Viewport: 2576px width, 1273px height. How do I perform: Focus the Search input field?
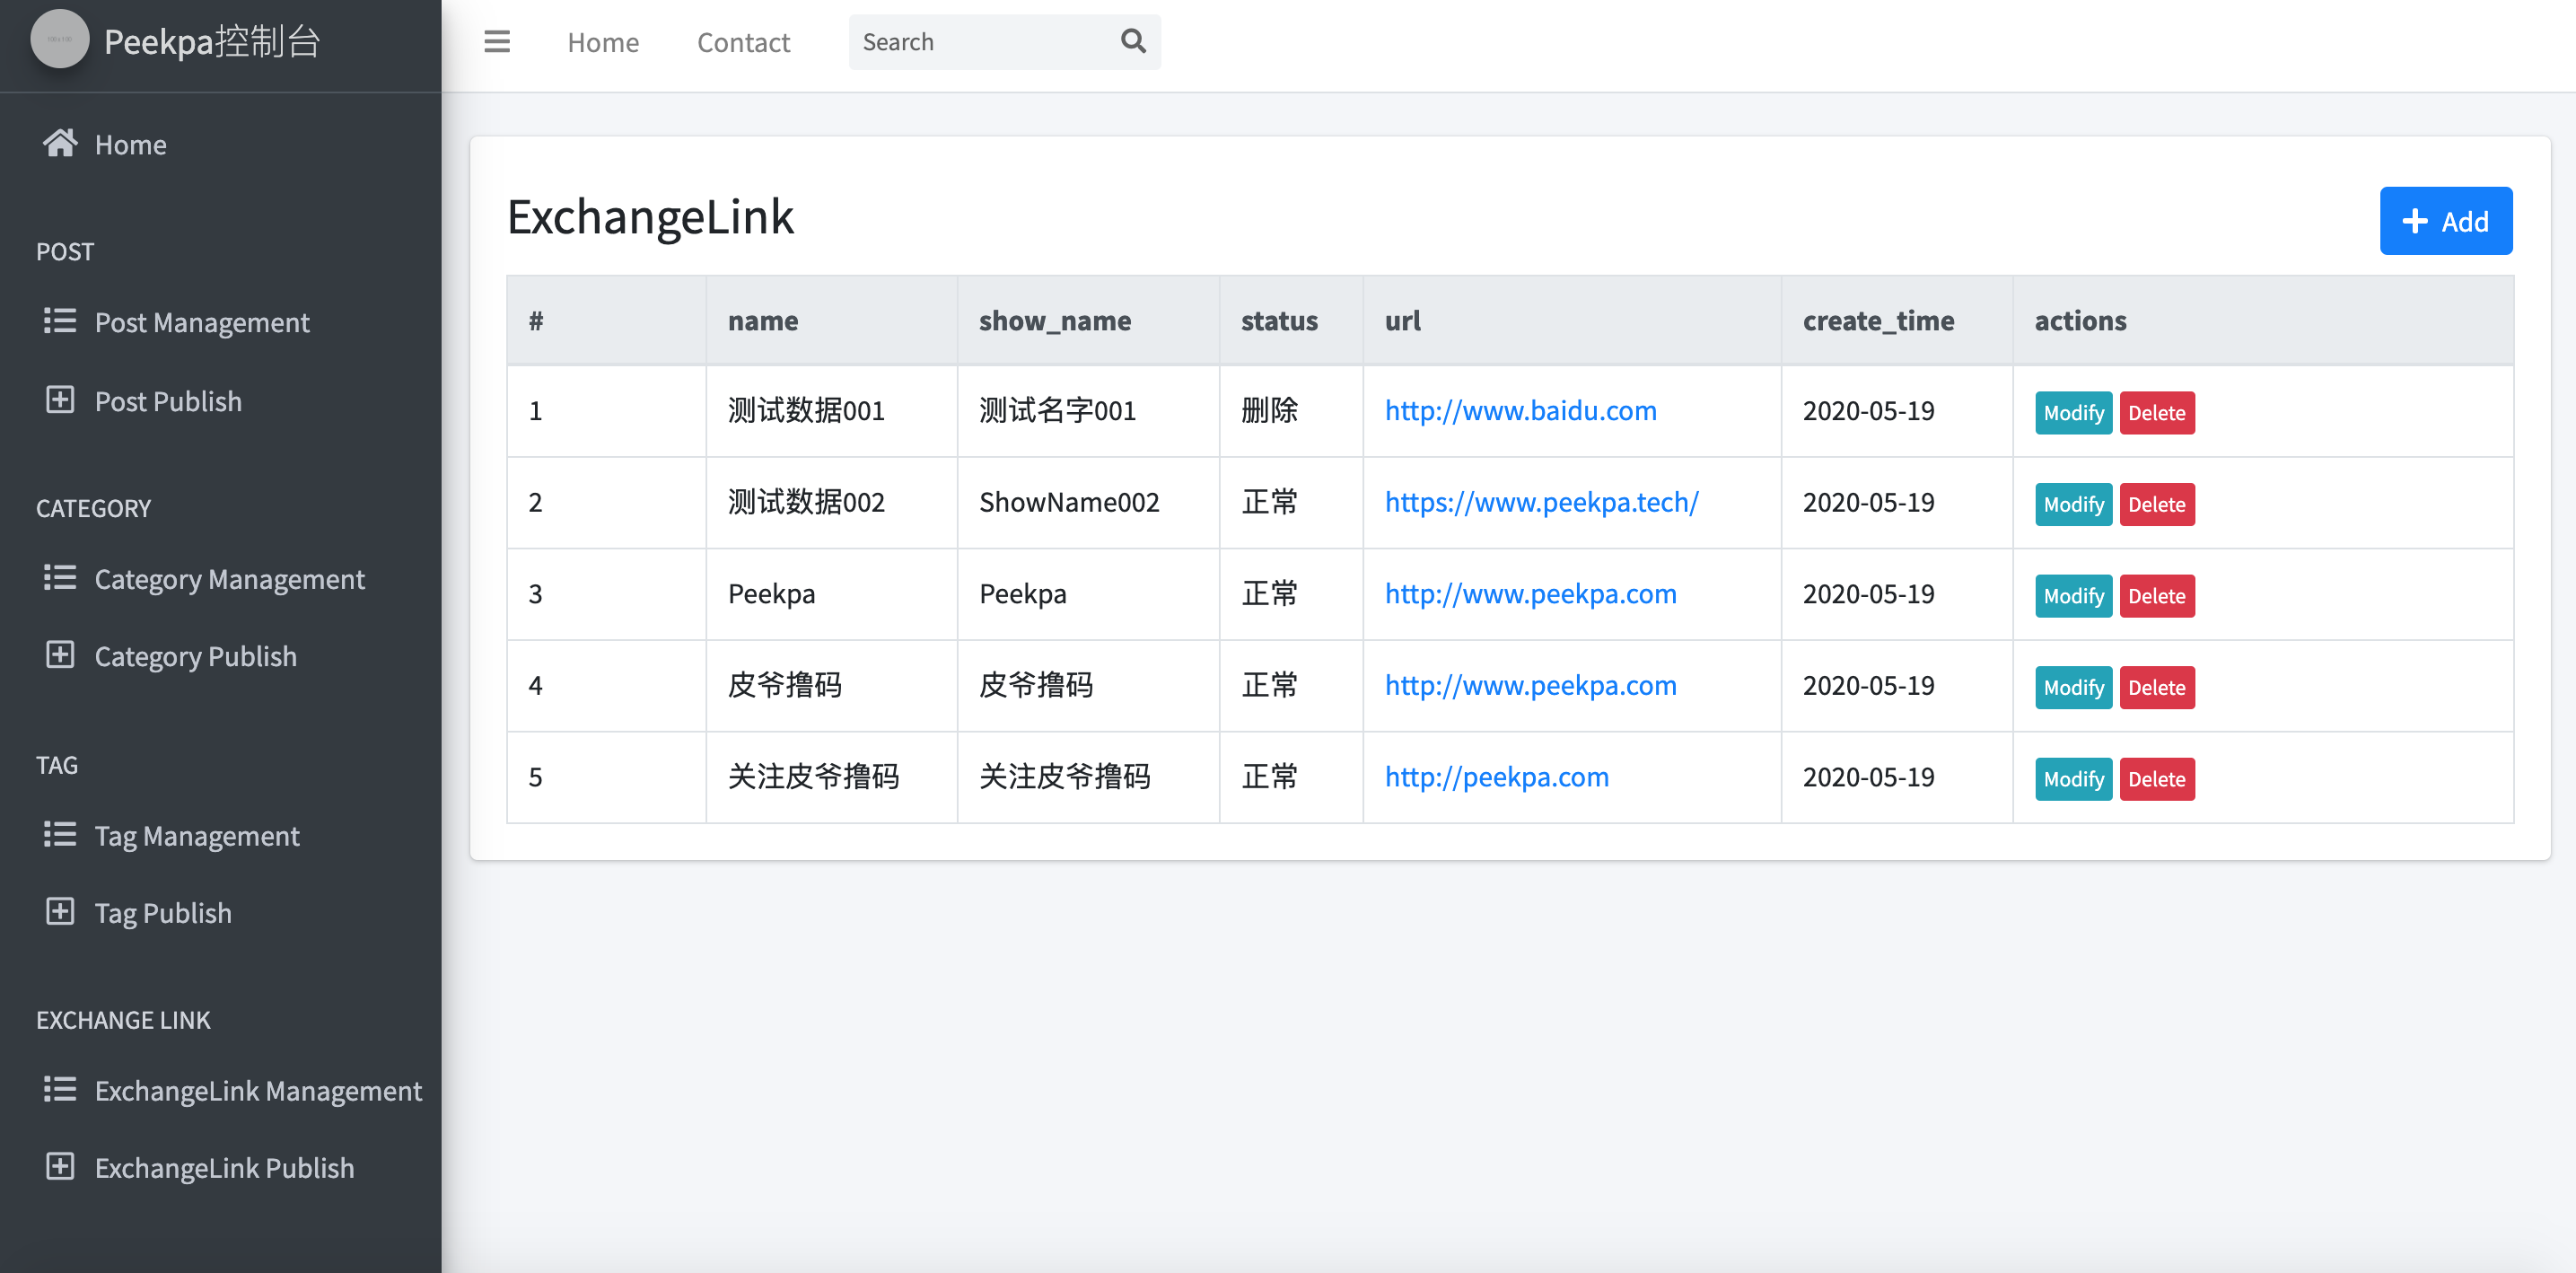(980, 42)
